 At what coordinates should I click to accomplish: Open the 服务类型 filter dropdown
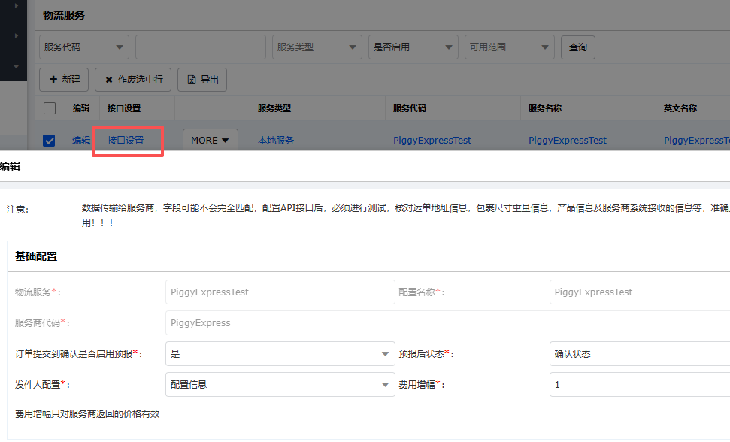click(x=317, y=47)
